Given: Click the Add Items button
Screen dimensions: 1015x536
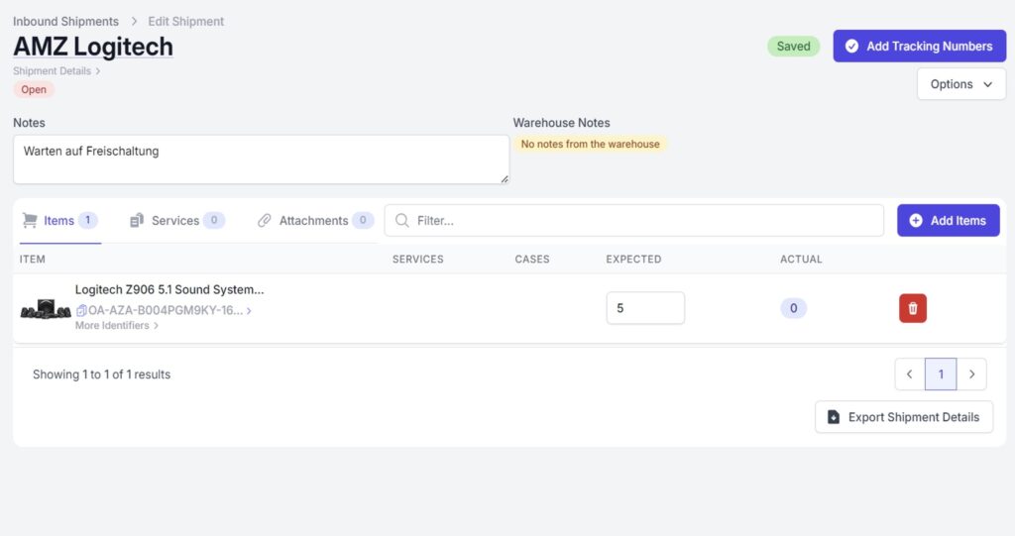Looking at the screenshot, I should [949, 221].
